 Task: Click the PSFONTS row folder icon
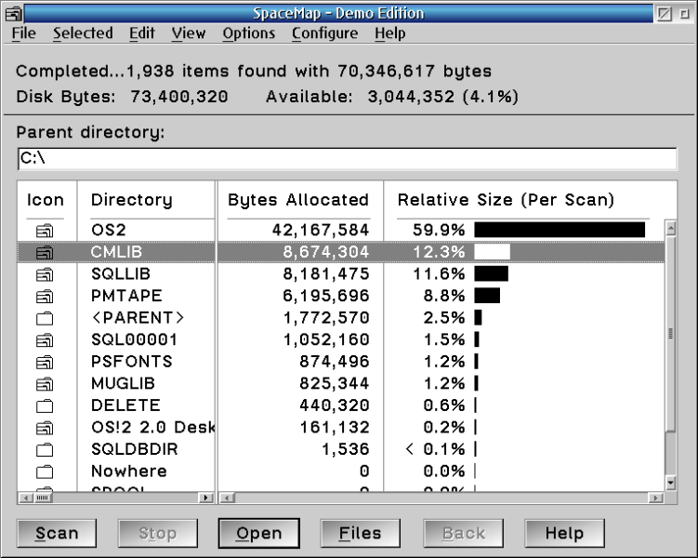[46, 362]
